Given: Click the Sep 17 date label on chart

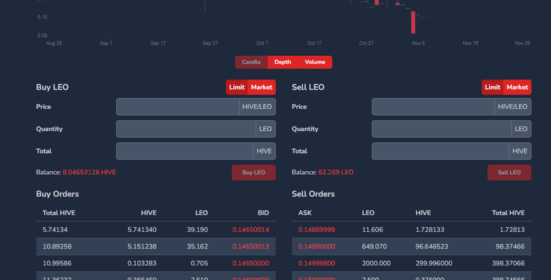Looking at the screenshot, I should [x=158, y=43].
